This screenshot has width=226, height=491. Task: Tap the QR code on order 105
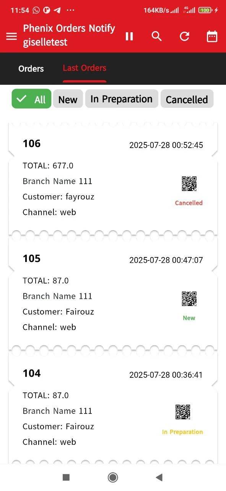click(189, 298)
